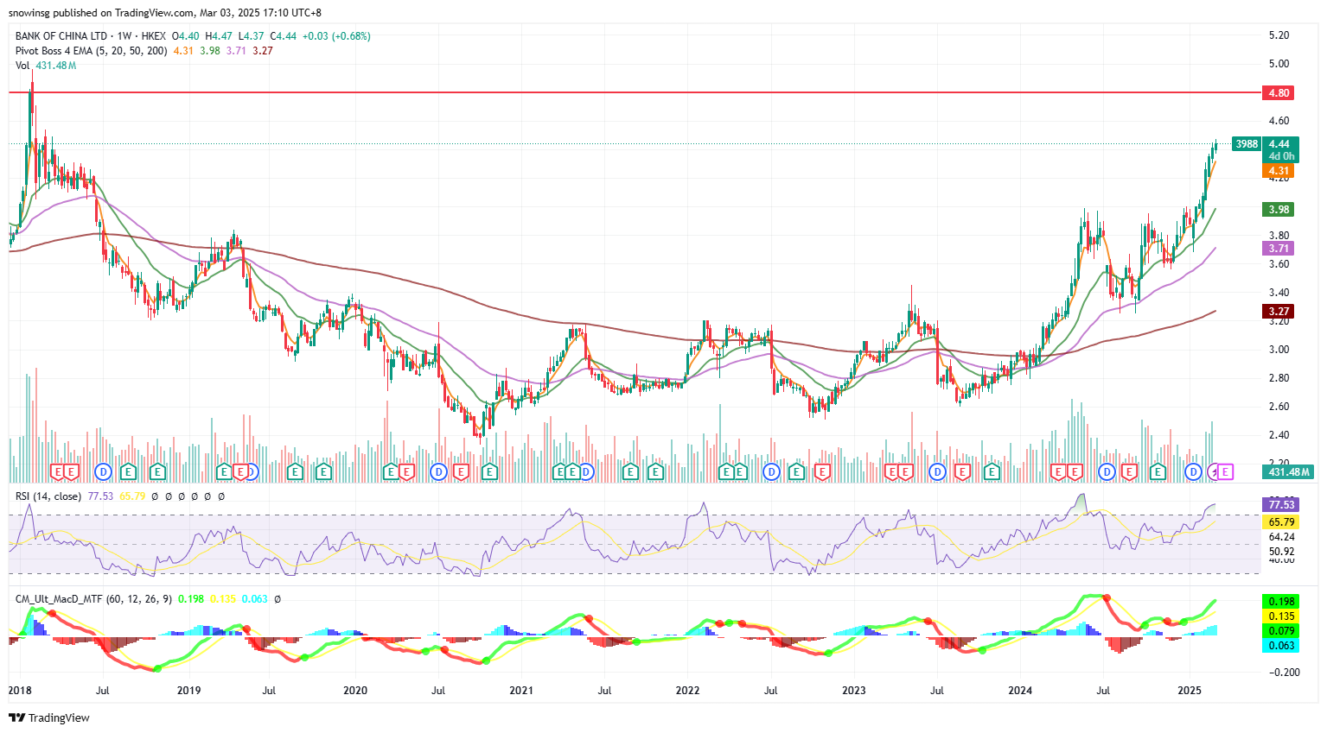Click the purple 77.53 RSI axis label
The width and height of the screenshot is (1327, 733).
click(x=1281, y=505)
